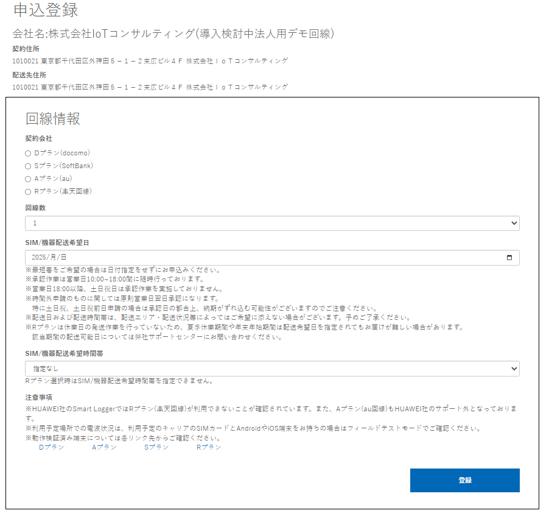Click the 配送先住所 label

point(29,75)
